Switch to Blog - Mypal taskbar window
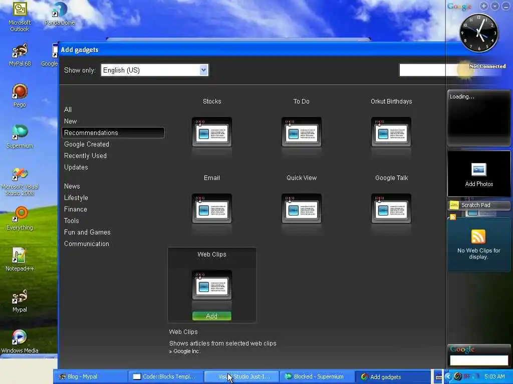This screenshot has width=513, height=384. 90,376
